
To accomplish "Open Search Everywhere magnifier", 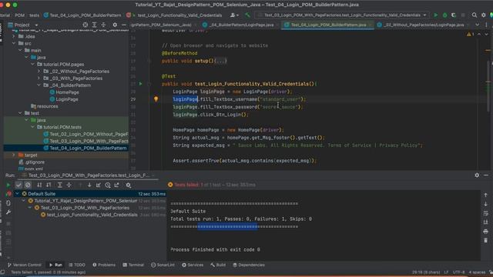I will click(x=475, y=15).
